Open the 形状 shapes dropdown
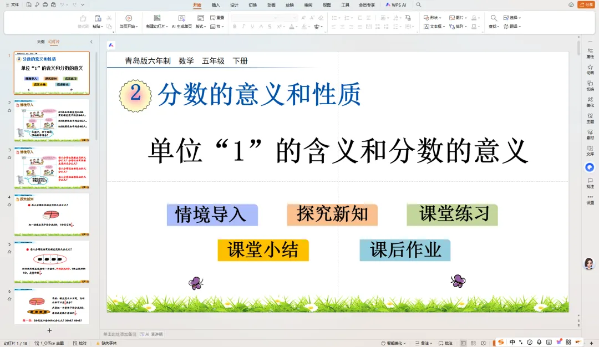This screenshot has height=347, width=599. point(432,18)
